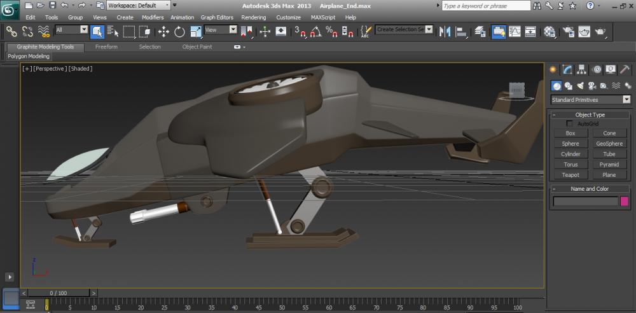Switch to the Freeform ribbon tab
Image resolution: width=636 pixels, height=313 pixels.
tap(106, 47)
